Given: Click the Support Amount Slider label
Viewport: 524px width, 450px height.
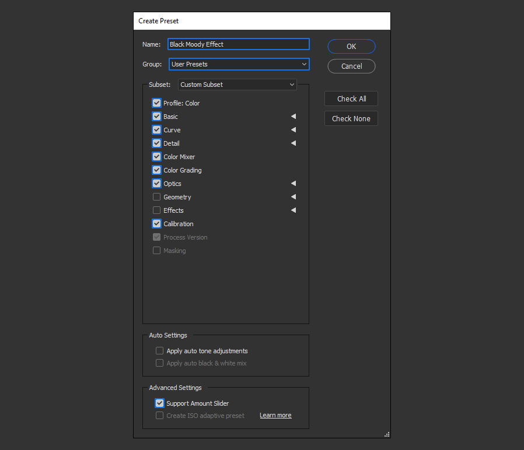Looking at the screenshot, I should 197,403.
